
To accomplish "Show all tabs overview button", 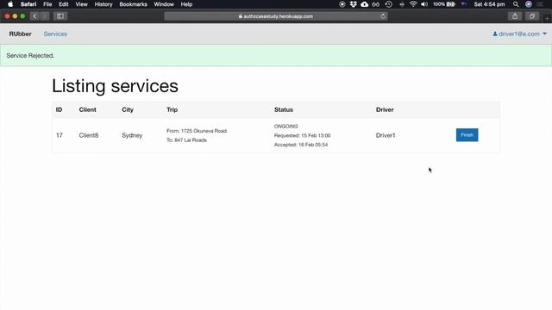I will pyautogui.click(x=532, y=16).
